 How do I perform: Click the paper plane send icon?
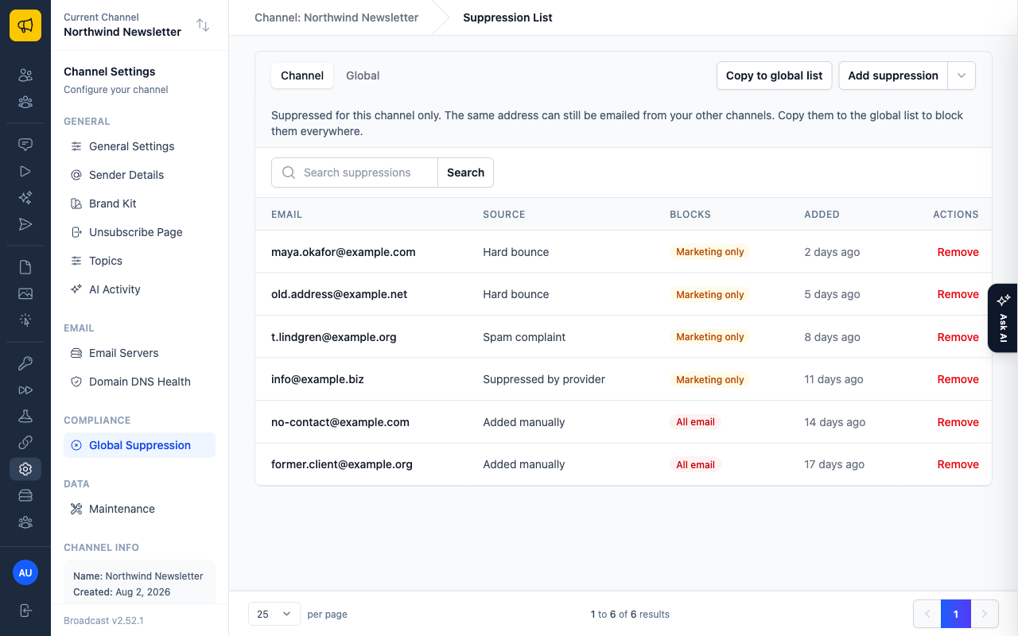[25, 224]
